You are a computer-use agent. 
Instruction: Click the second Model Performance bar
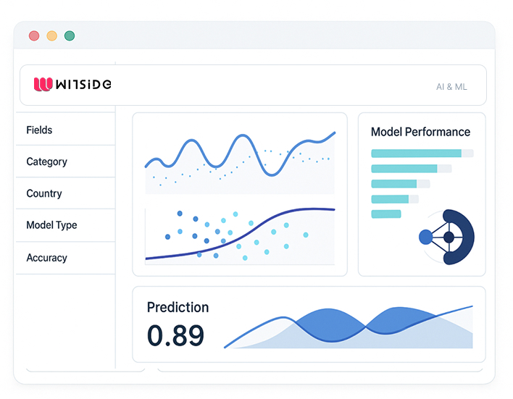(412, 169)
